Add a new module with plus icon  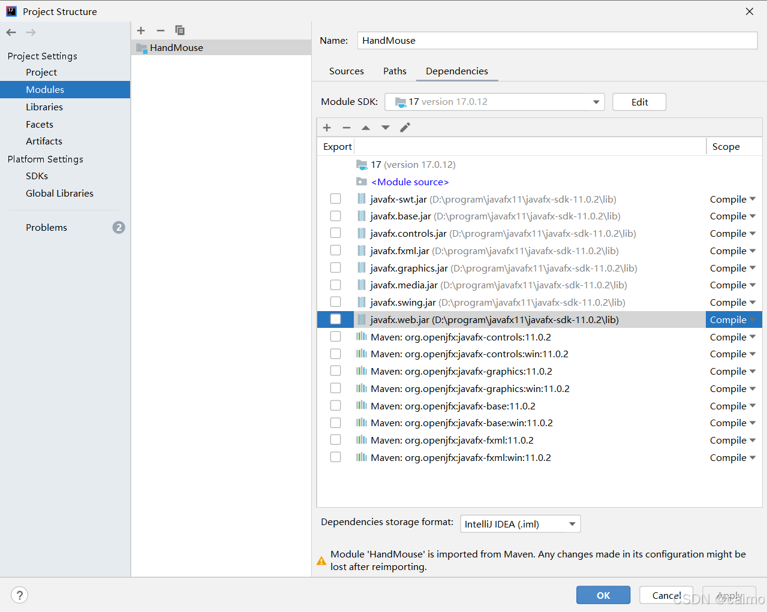point(141,31)
